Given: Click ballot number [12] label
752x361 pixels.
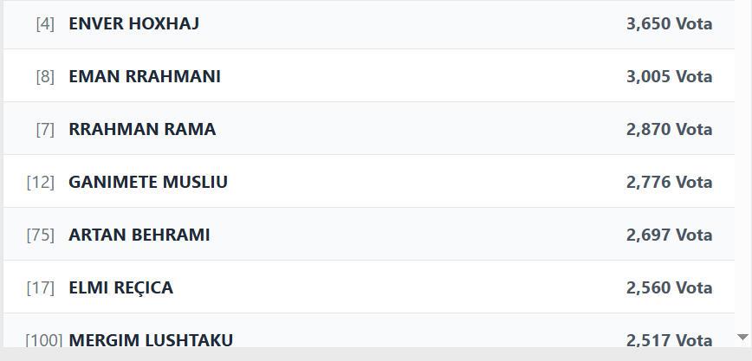Looking at the screenshot, I should pyautogui.click(x=41, y=182).
